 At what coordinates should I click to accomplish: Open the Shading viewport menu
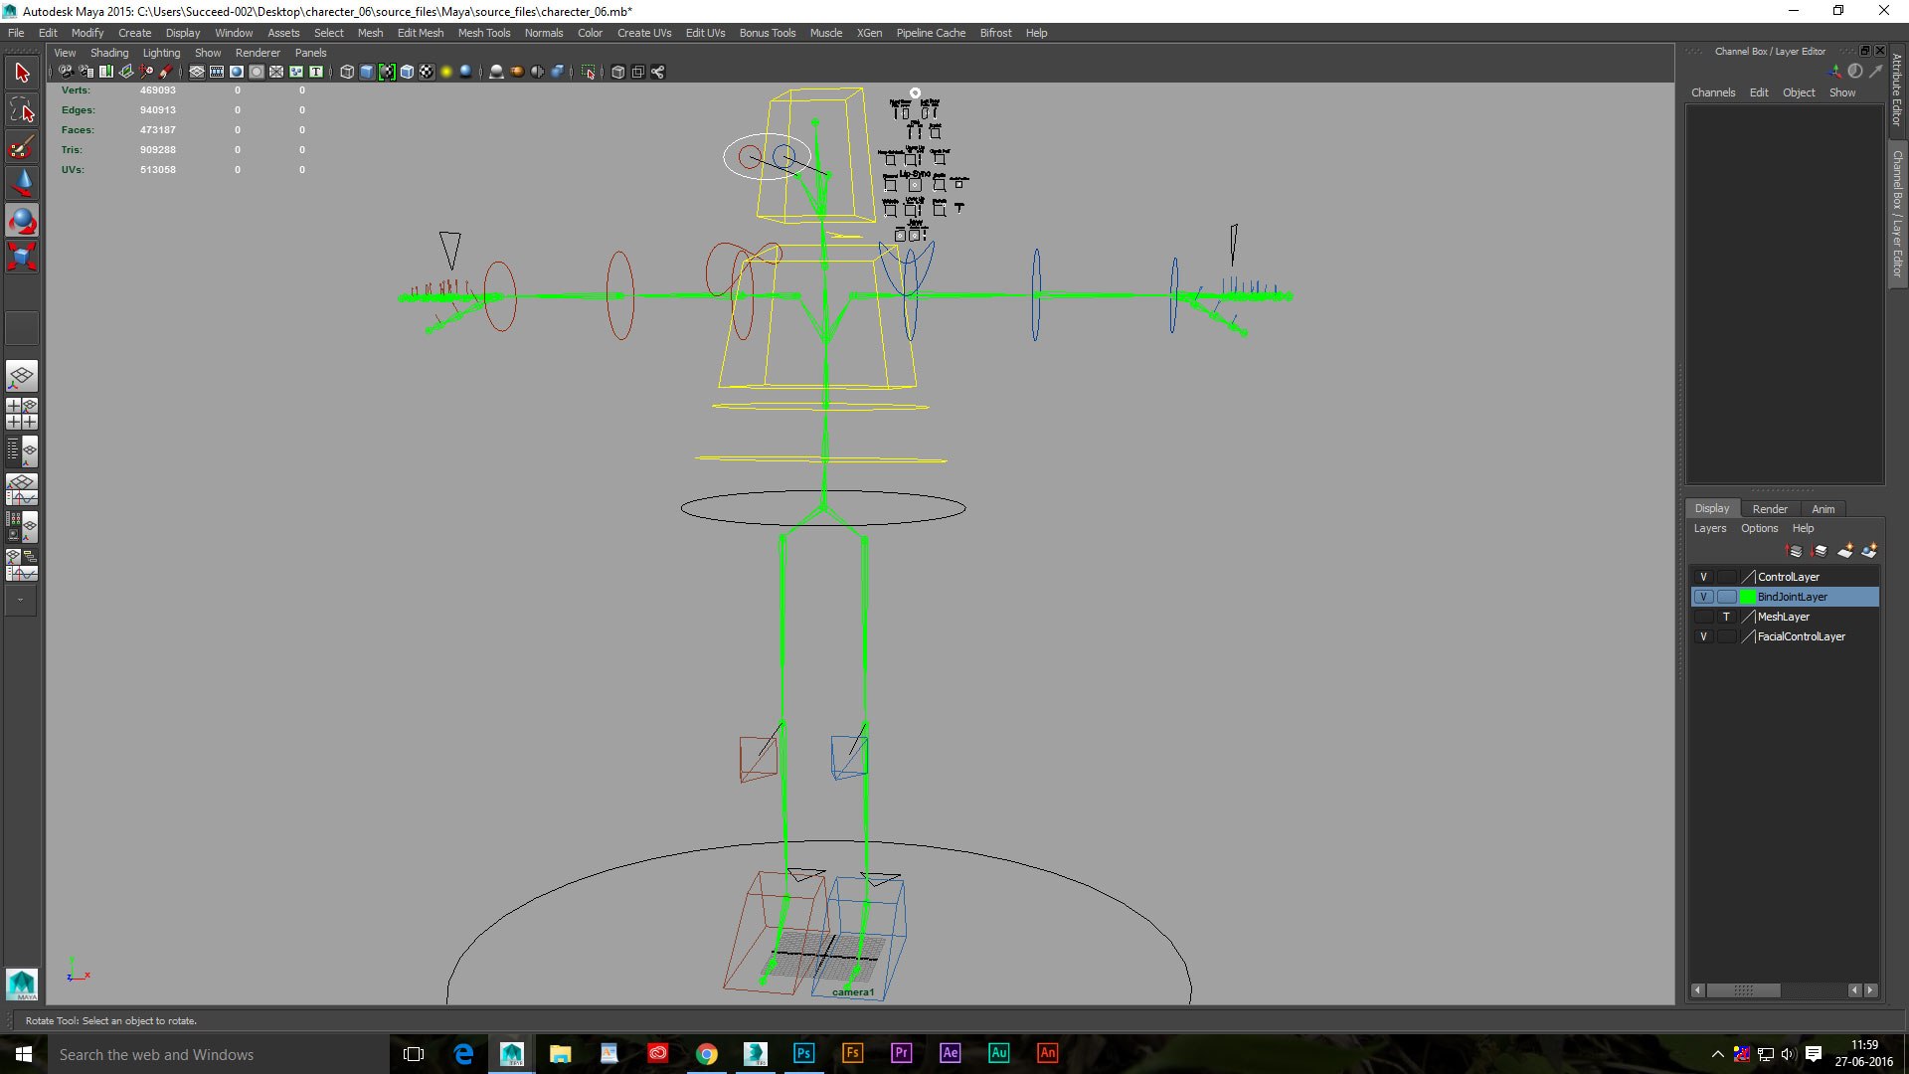(109, 53)
